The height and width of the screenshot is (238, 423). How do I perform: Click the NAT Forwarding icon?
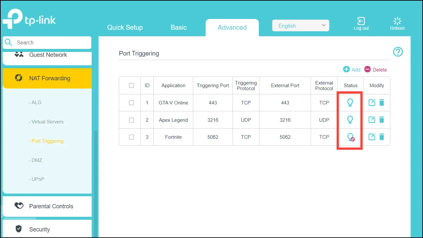19,78
